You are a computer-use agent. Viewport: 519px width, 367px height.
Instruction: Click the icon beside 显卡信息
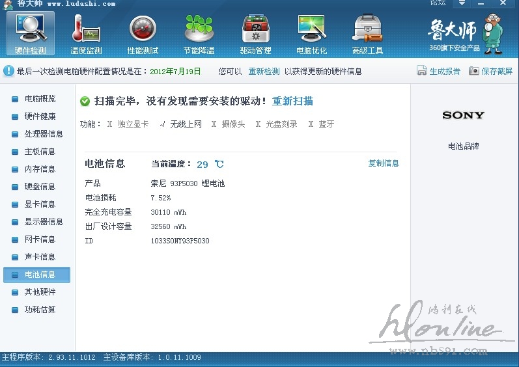click(x=15, y=204)
